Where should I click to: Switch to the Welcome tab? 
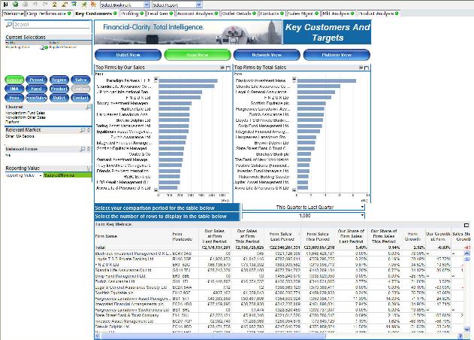pos(14,14)
